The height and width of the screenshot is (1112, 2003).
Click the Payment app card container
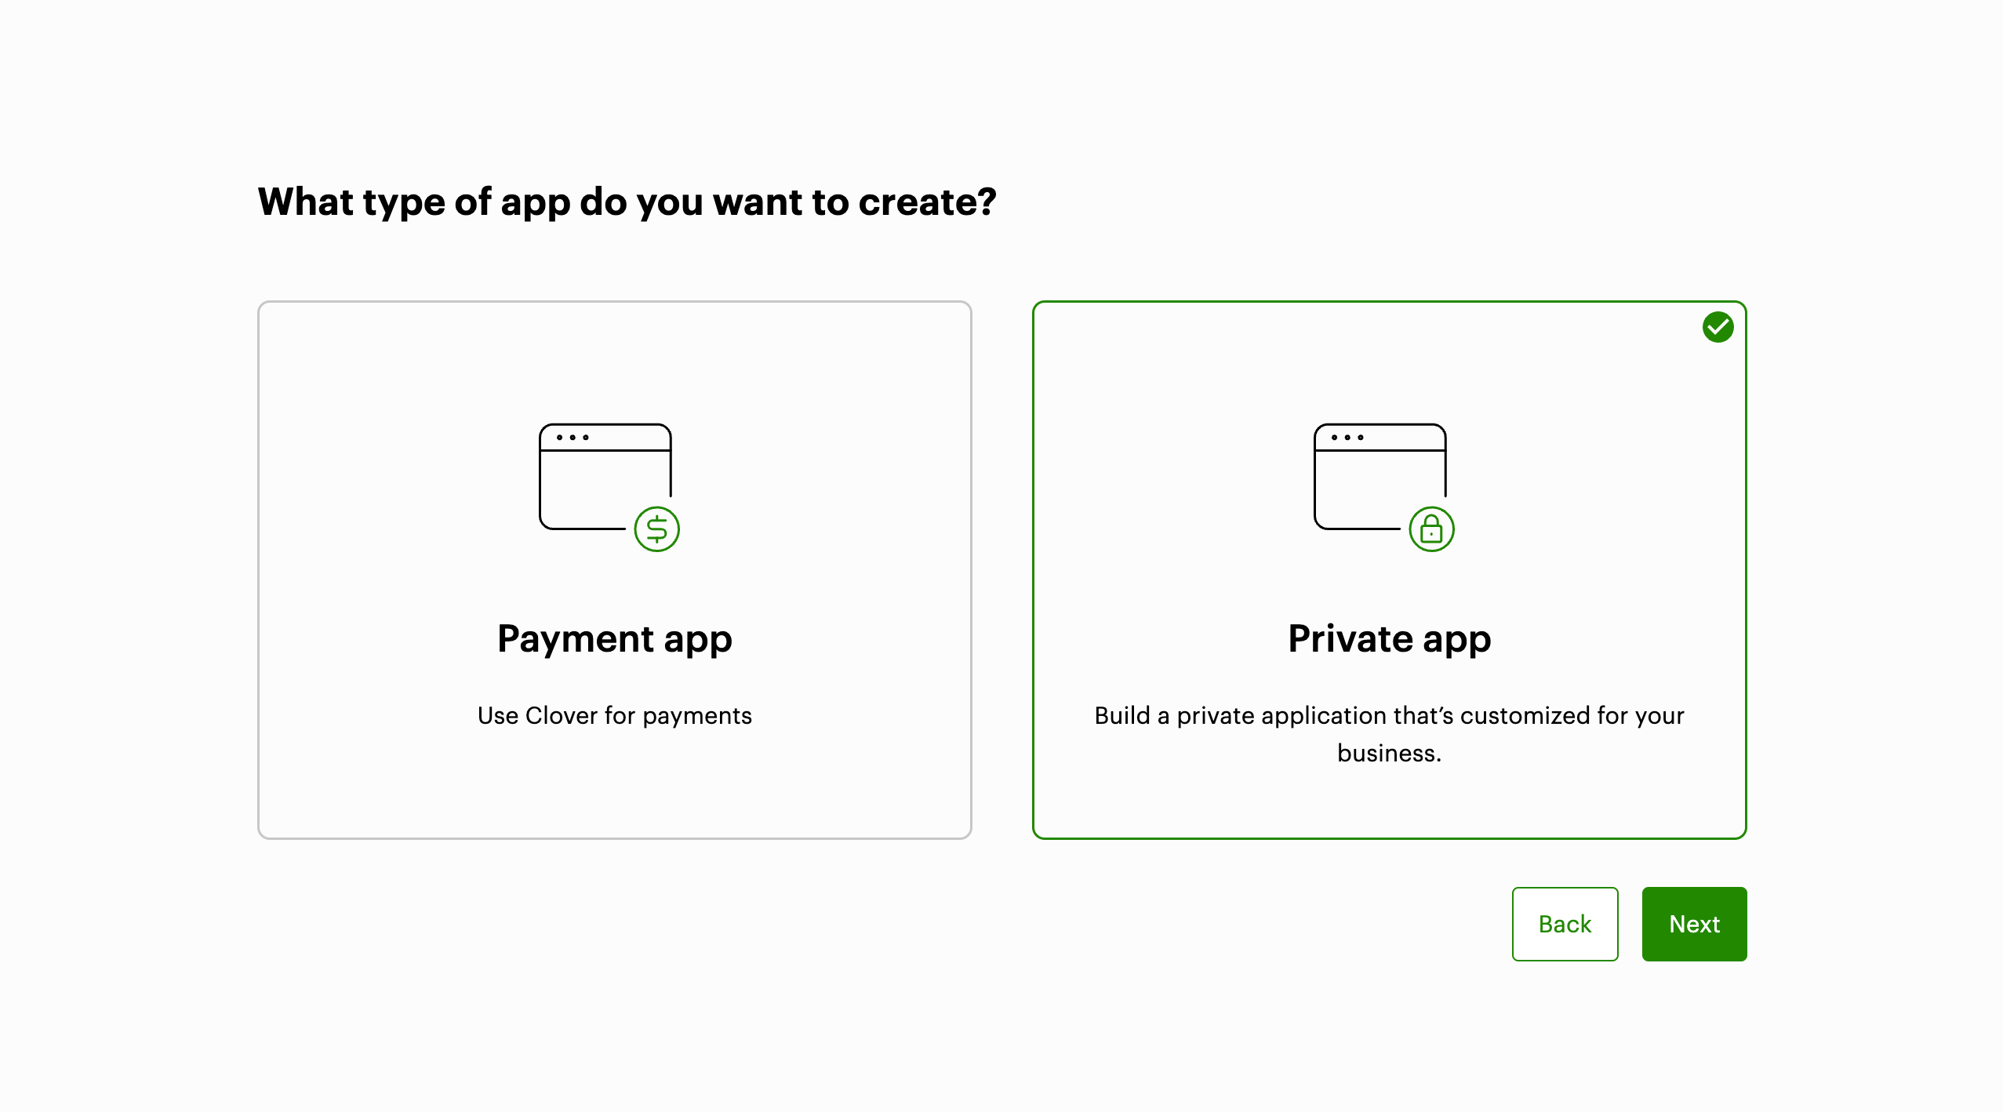coord(615,569)
